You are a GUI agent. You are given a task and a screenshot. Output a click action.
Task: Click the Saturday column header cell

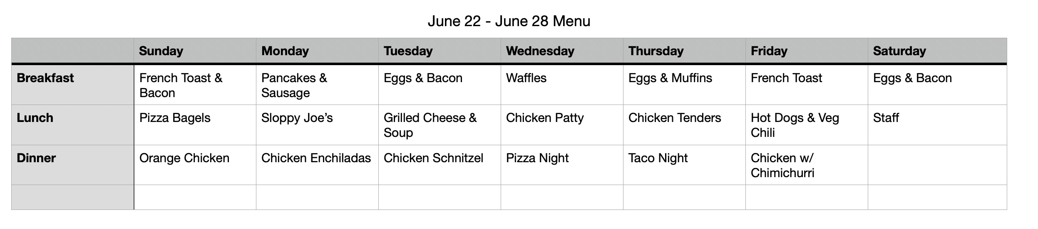937,51
